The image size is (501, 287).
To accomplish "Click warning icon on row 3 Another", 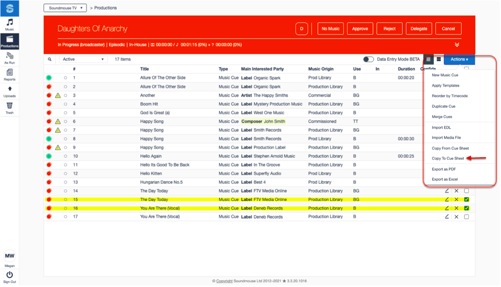I will pyautogui.click(x=58, y=96).
